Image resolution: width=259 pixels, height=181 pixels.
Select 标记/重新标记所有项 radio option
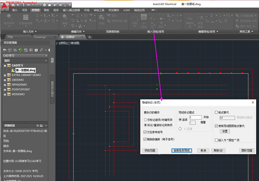click(158, 125)
